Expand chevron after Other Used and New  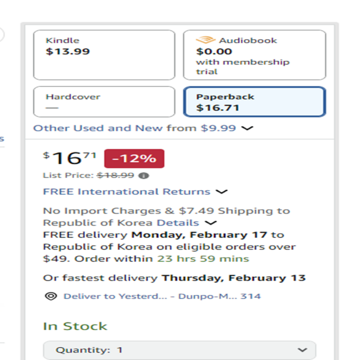pos(247,128)
